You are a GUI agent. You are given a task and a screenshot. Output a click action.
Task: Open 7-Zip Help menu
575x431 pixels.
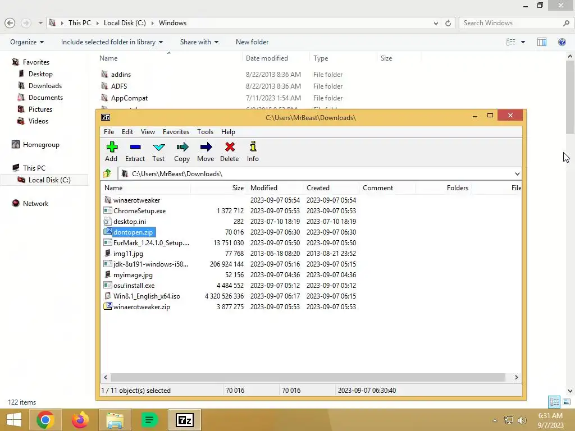click(228, 132)
